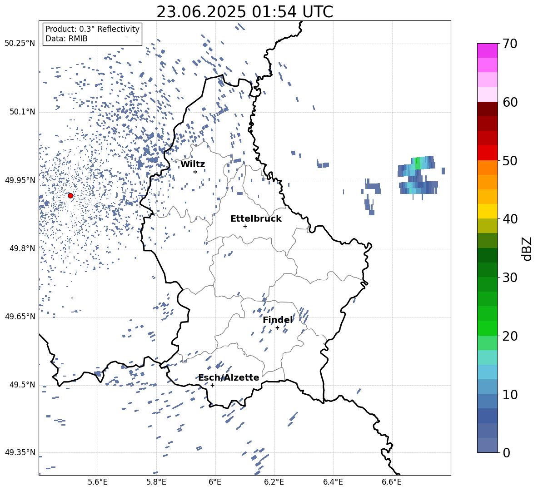Click the Findel city label
This screenshot has width=538, height=491.
278,320
